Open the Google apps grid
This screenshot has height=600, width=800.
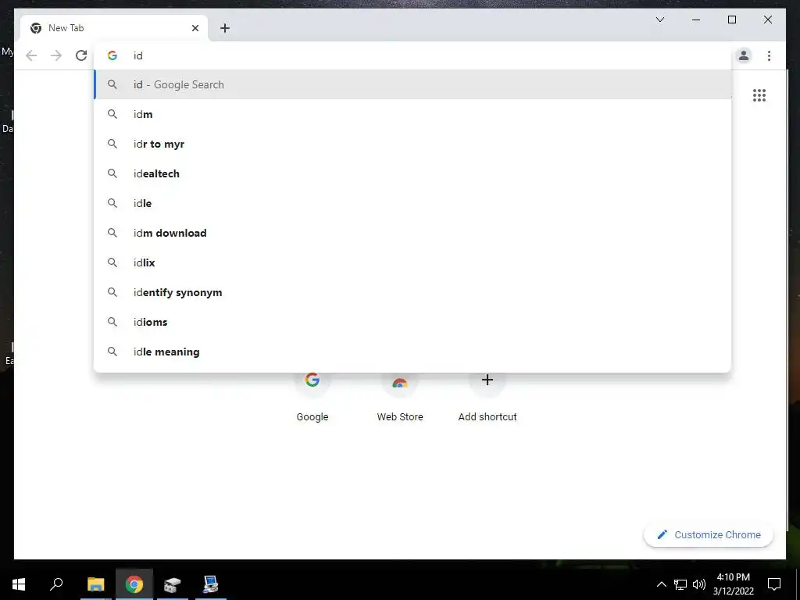click(759, 95)
